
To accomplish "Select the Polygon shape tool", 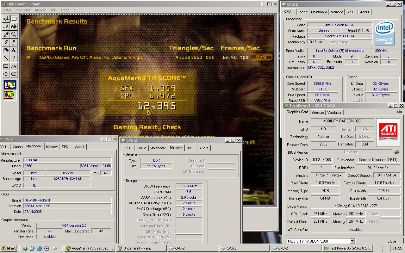I will coord(14,66).
